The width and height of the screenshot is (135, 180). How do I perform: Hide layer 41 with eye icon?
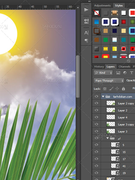96,166
